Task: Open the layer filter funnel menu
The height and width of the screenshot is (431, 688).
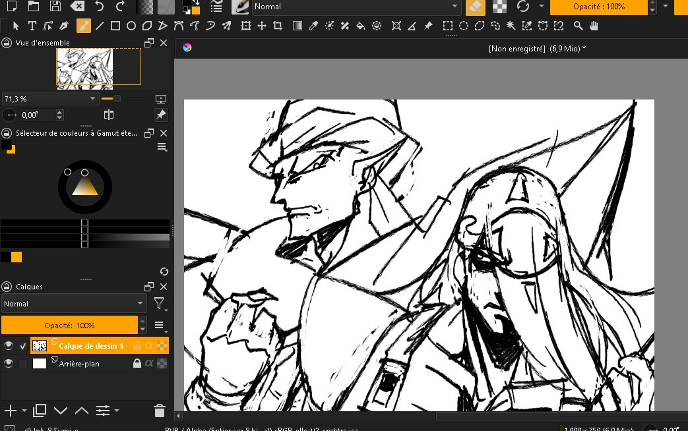Action: tap(159, 303)
